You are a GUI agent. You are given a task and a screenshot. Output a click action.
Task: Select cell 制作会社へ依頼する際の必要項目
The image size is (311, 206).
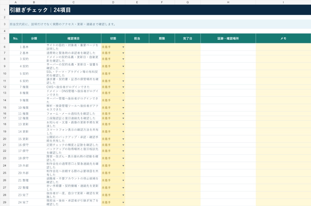(73, 173)
